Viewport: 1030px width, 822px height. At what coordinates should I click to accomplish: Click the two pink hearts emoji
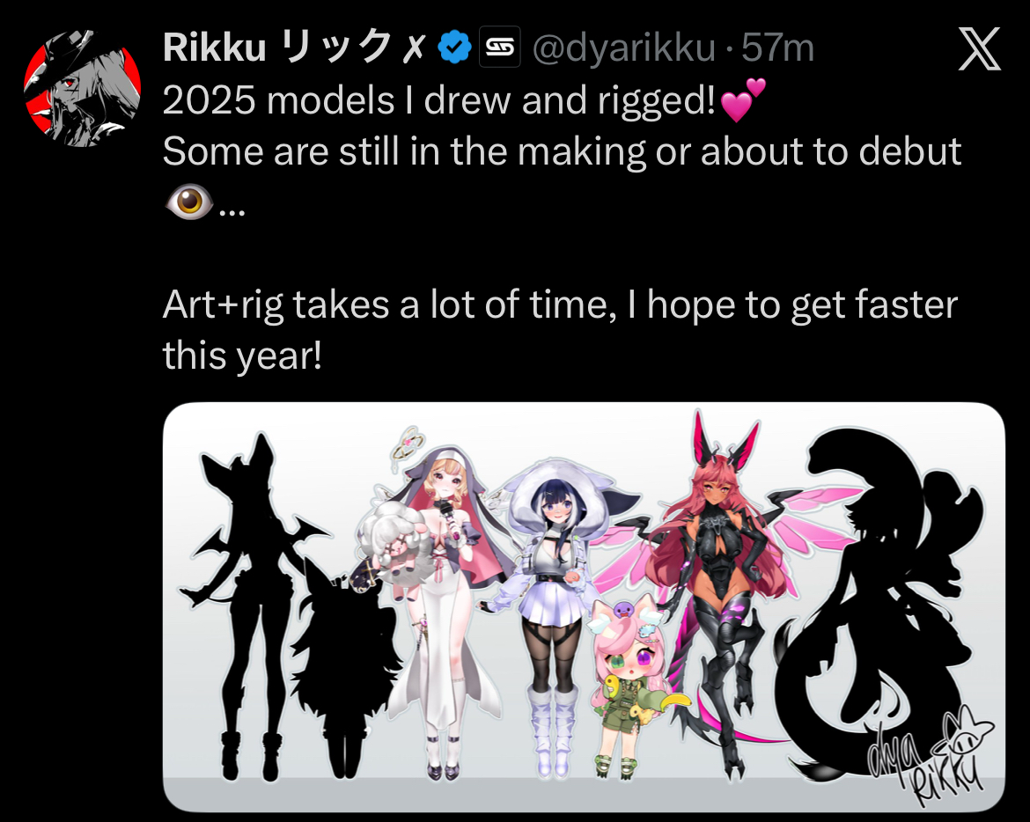click(743, 100)
